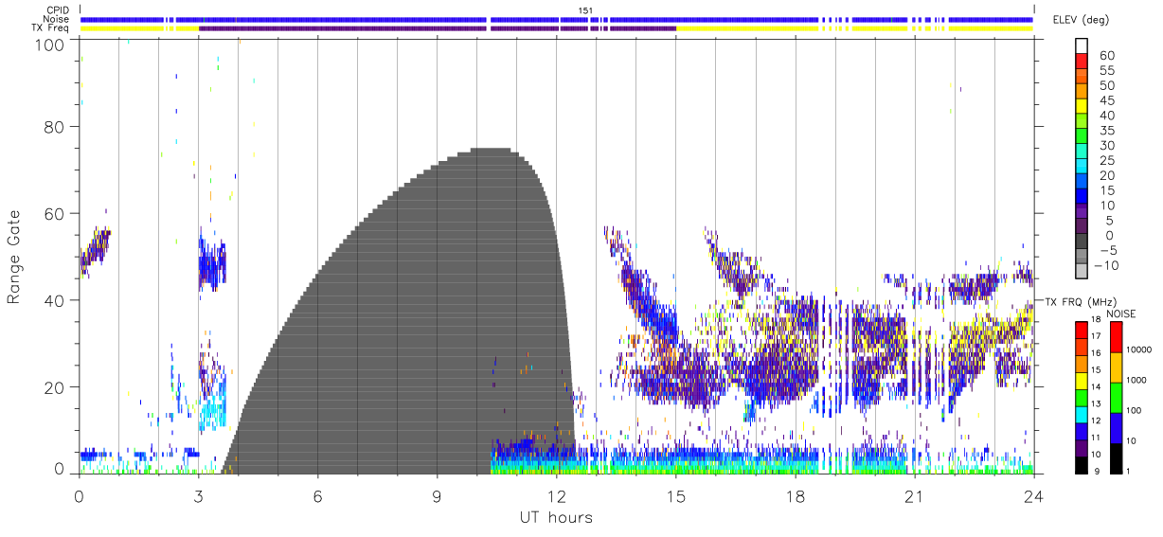This screenshot has height=537, width=1163.
Task: Select the 24 tick on UT hours axis
Action: click(x=1033, y=495)
